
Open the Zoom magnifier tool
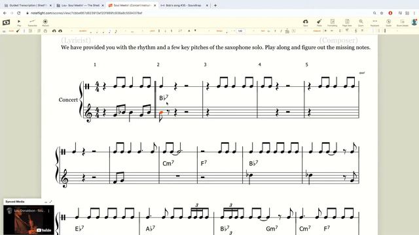click(361, 23)
